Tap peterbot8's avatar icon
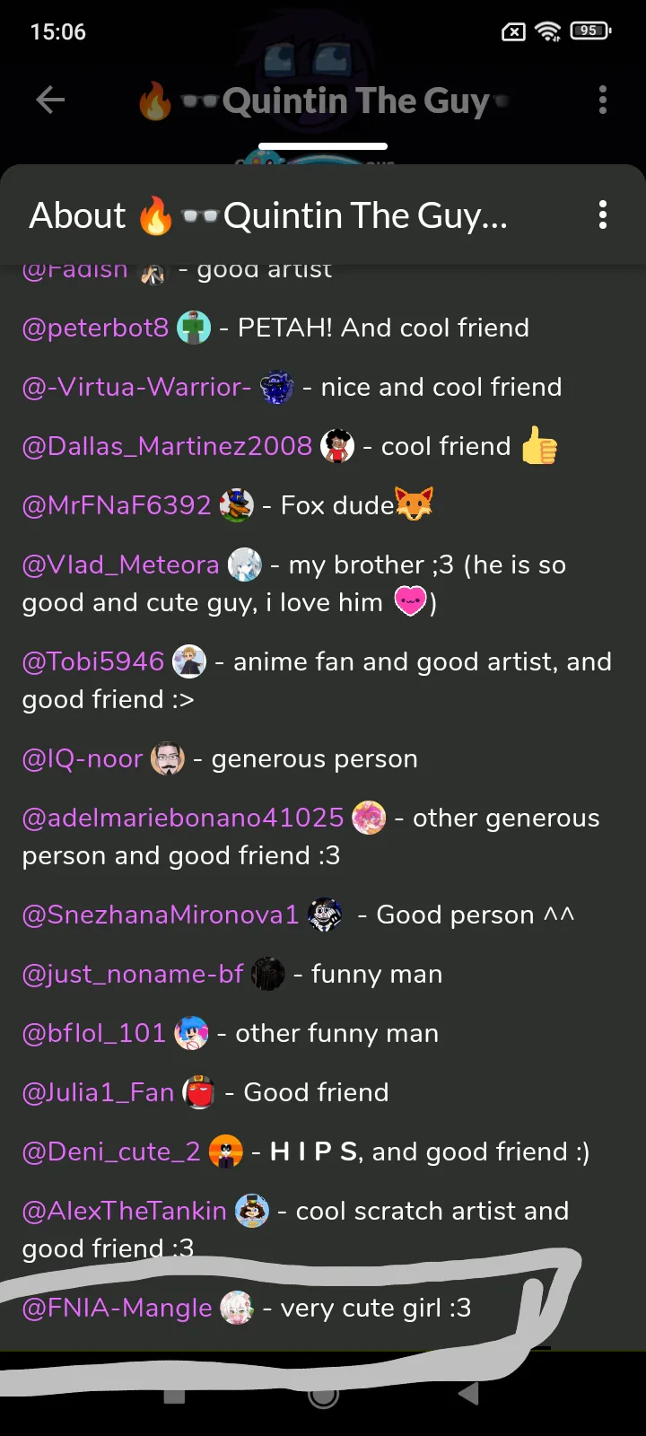This screenshot has height=1436, width=646. pyautogui.click(x=194, y=328)
